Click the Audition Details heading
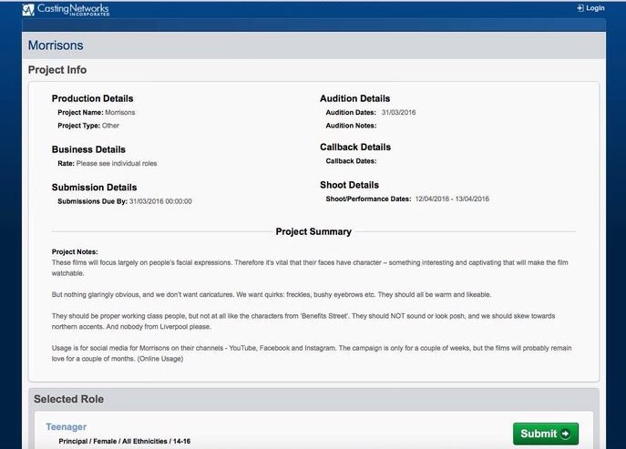The image size is (626, 449). [355, 98]
